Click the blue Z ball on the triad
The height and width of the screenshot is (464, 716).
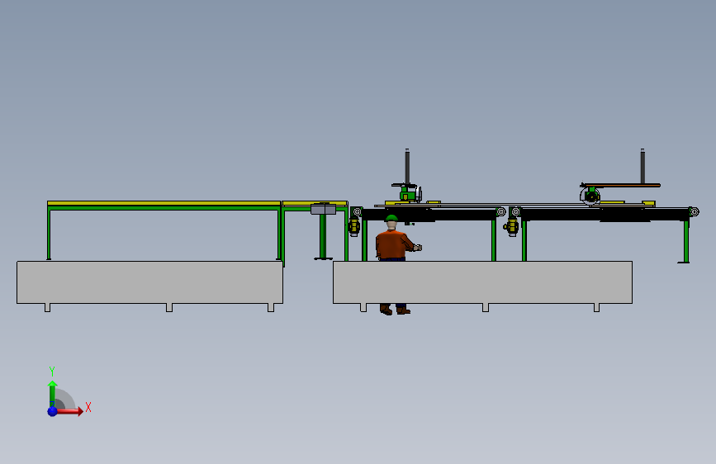tap(53, 411)
